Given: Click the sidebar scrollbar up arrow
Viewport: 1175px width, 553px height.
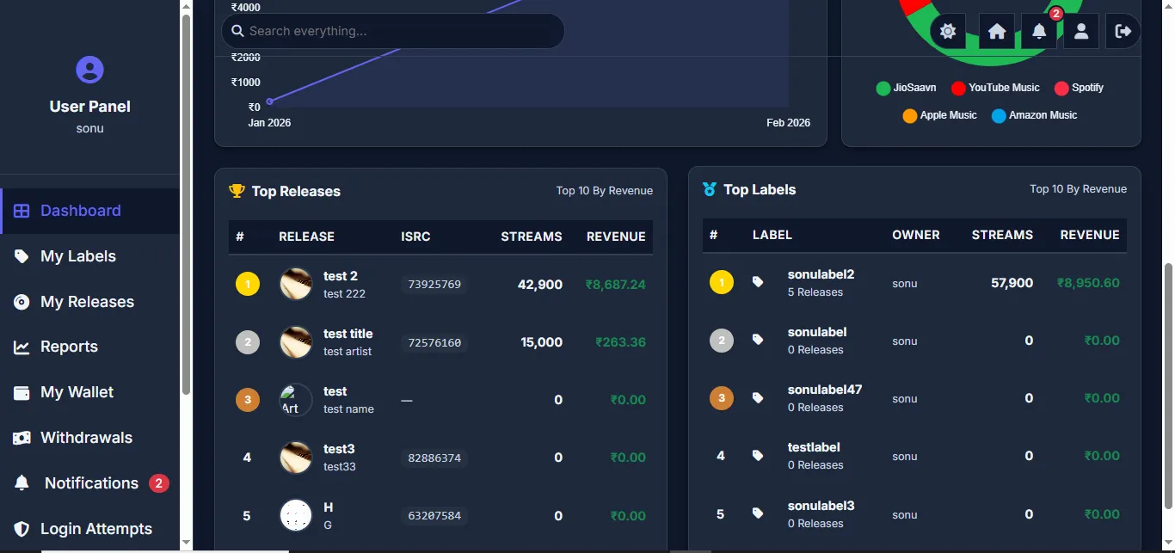Looking at the screenshot, I should [186, 6].
